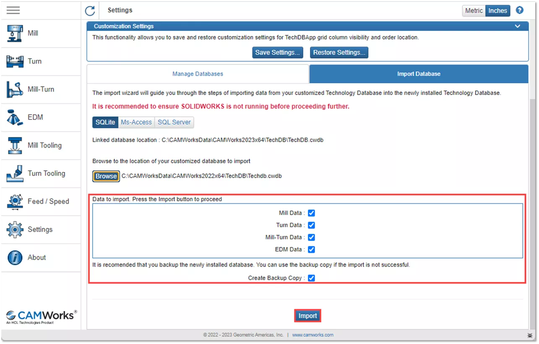Image resolution: width=539 pixels, height=344 pixels.
Task: Click the Settings page title
Action: click(x=120, y=10)
